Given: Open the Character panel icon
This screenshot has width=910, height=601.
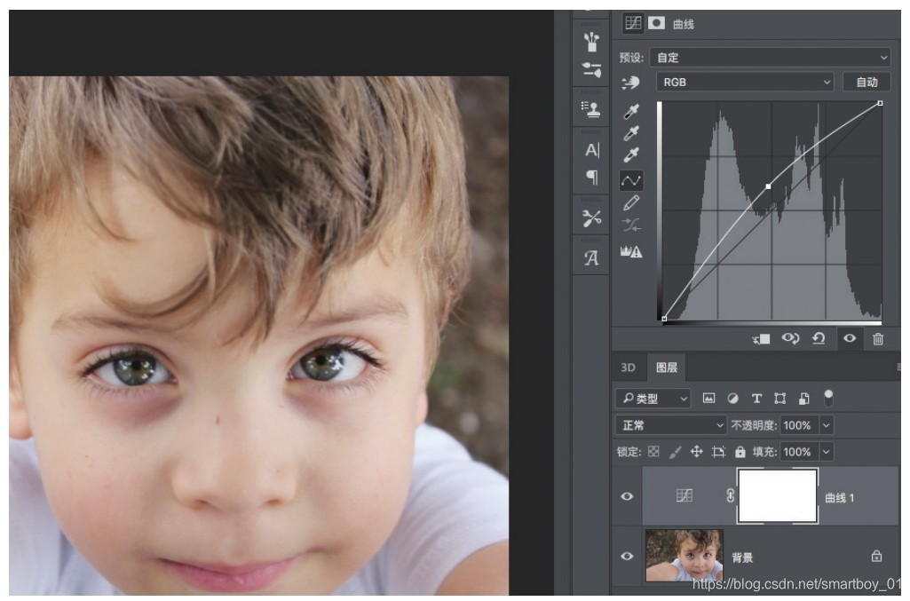Looking at the screenshot, I should (x=592, y=150).
